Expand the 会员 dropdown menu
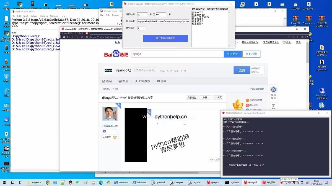 pos(288,42)
